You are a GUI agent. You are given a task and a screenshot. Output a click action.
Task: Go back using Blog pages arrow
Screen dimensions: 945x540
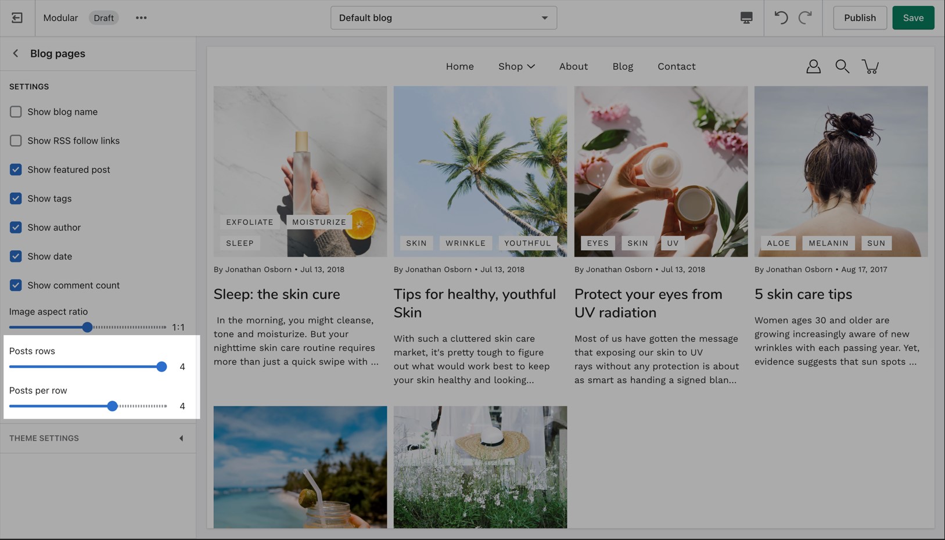(x=16, y=53)
